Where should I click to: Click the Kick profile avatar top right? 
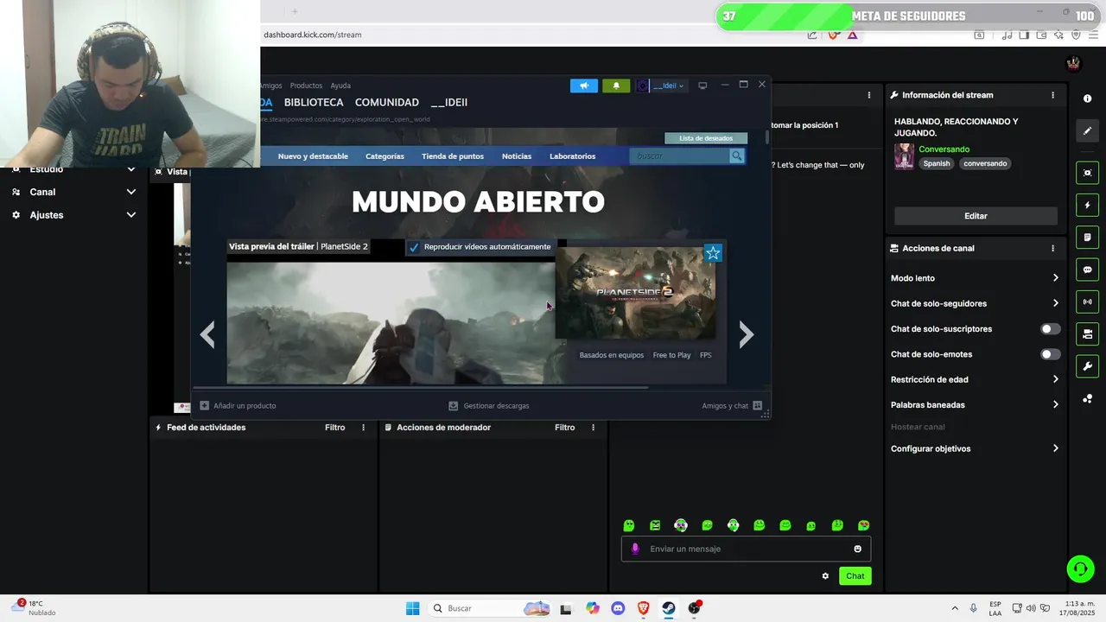click(x=1073, y=63)
